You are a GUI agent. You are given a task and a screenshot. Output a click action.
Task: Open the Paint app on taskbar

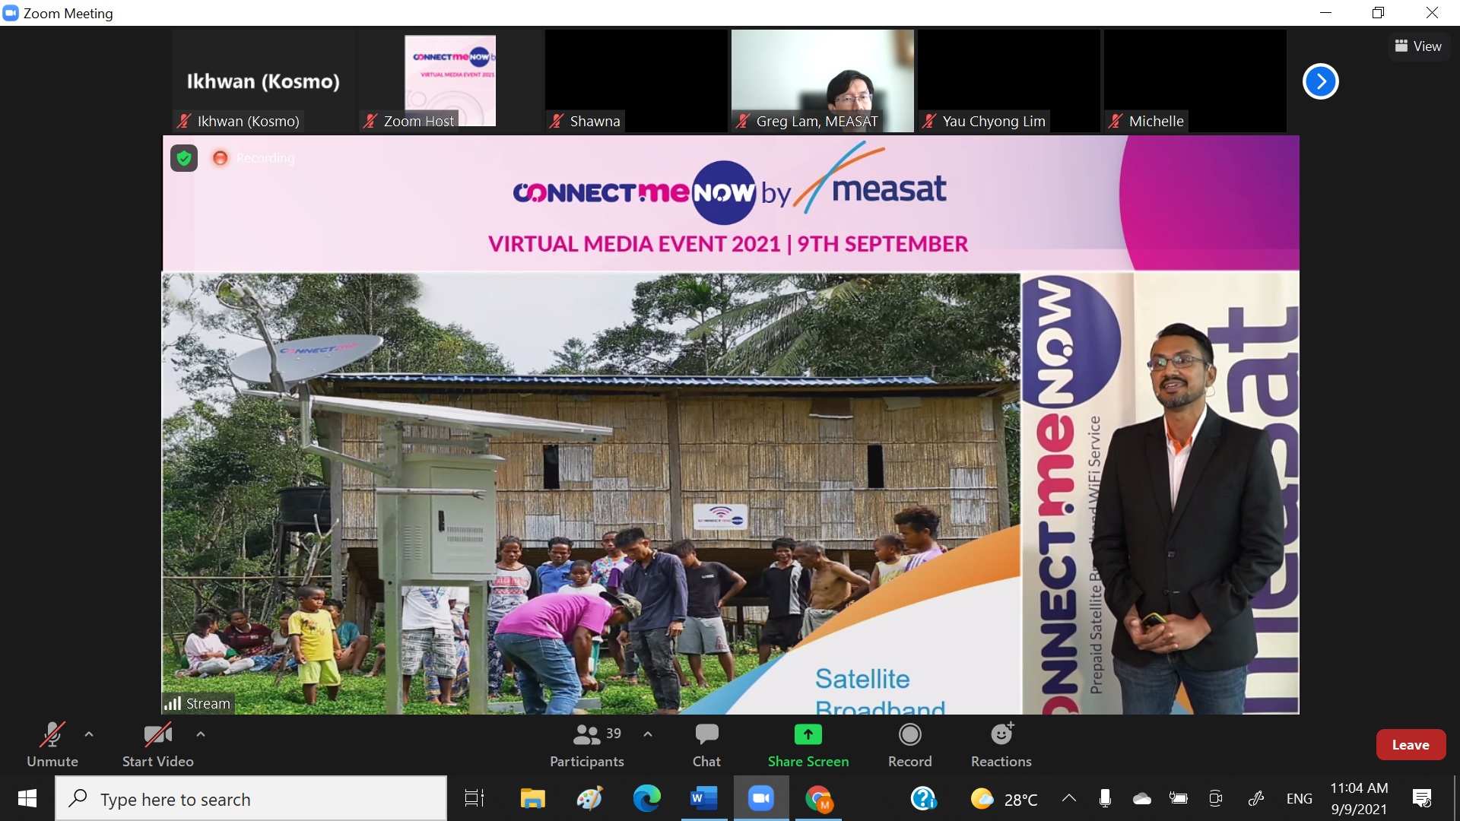[589, 799]
